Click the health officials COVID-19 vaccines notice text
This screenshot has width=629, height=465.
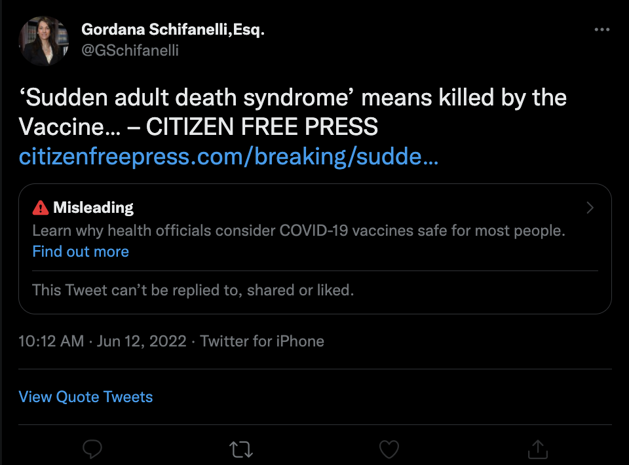click(299, 231)
